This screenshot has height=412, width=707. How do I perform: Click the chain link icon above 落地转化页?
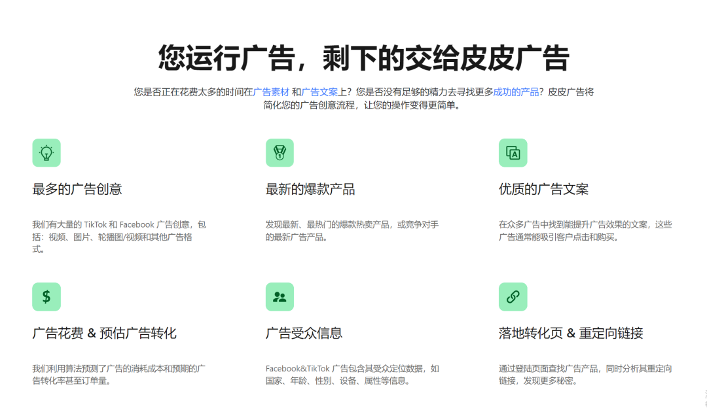pyautogui.click(x=513, y=296)
